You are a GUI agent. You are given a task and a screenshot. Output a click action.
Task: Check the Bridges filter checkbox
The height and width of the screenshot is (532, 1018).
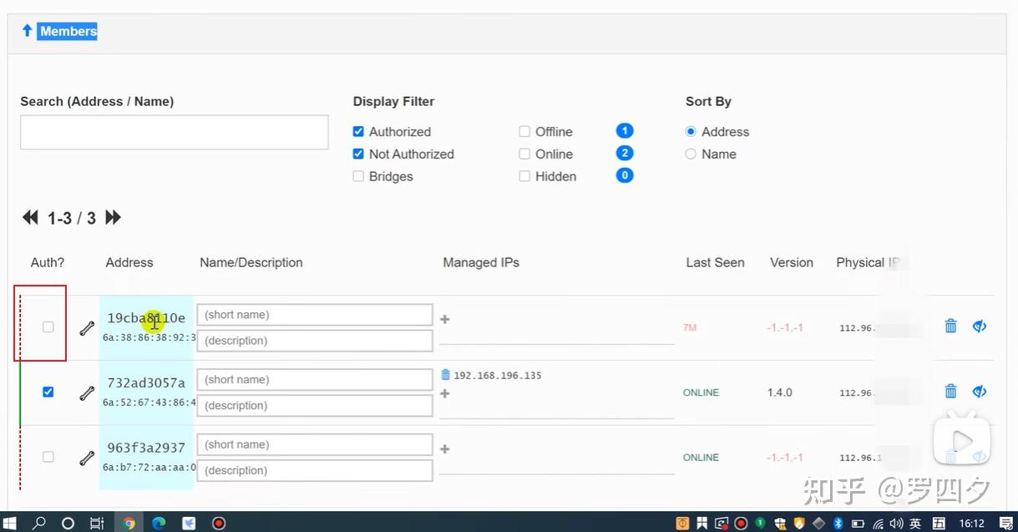coord(358,175)
